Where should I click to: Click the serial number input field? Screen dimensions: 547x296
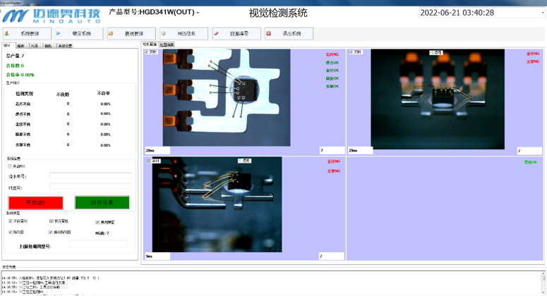tap(90, 175)
